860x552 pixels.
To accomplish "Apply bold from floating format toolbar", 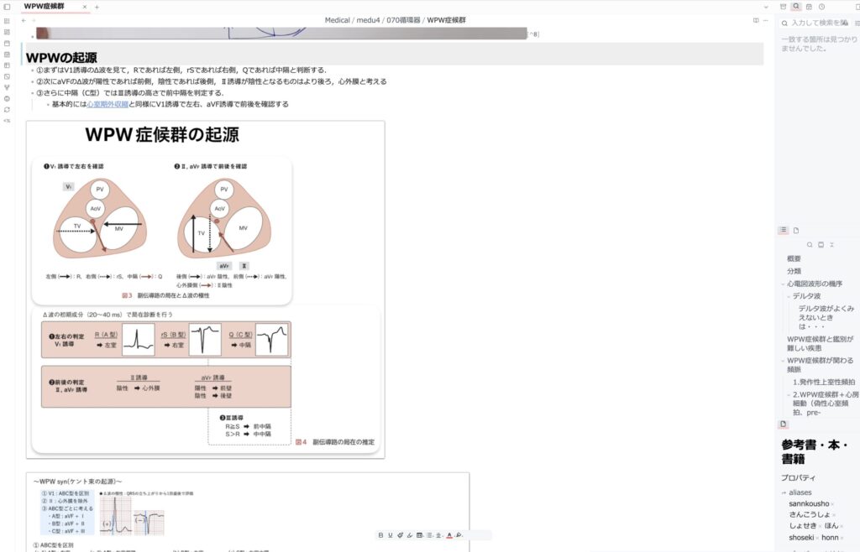I will tap(380, 534).
